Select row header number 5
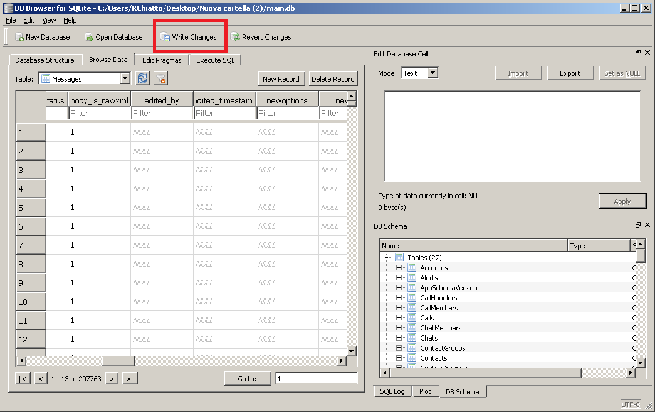 (x=31, y=208)
